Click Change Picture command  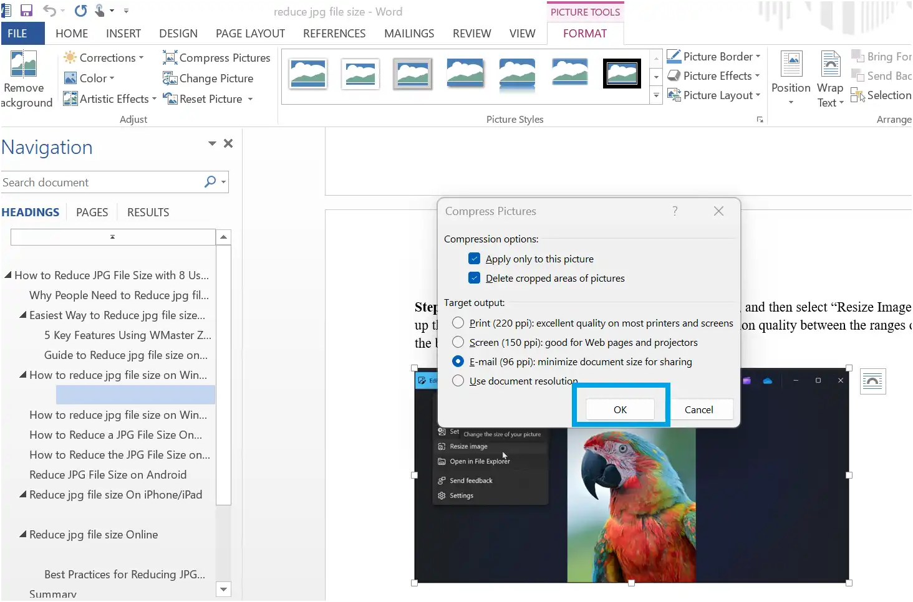click(208, 78)
